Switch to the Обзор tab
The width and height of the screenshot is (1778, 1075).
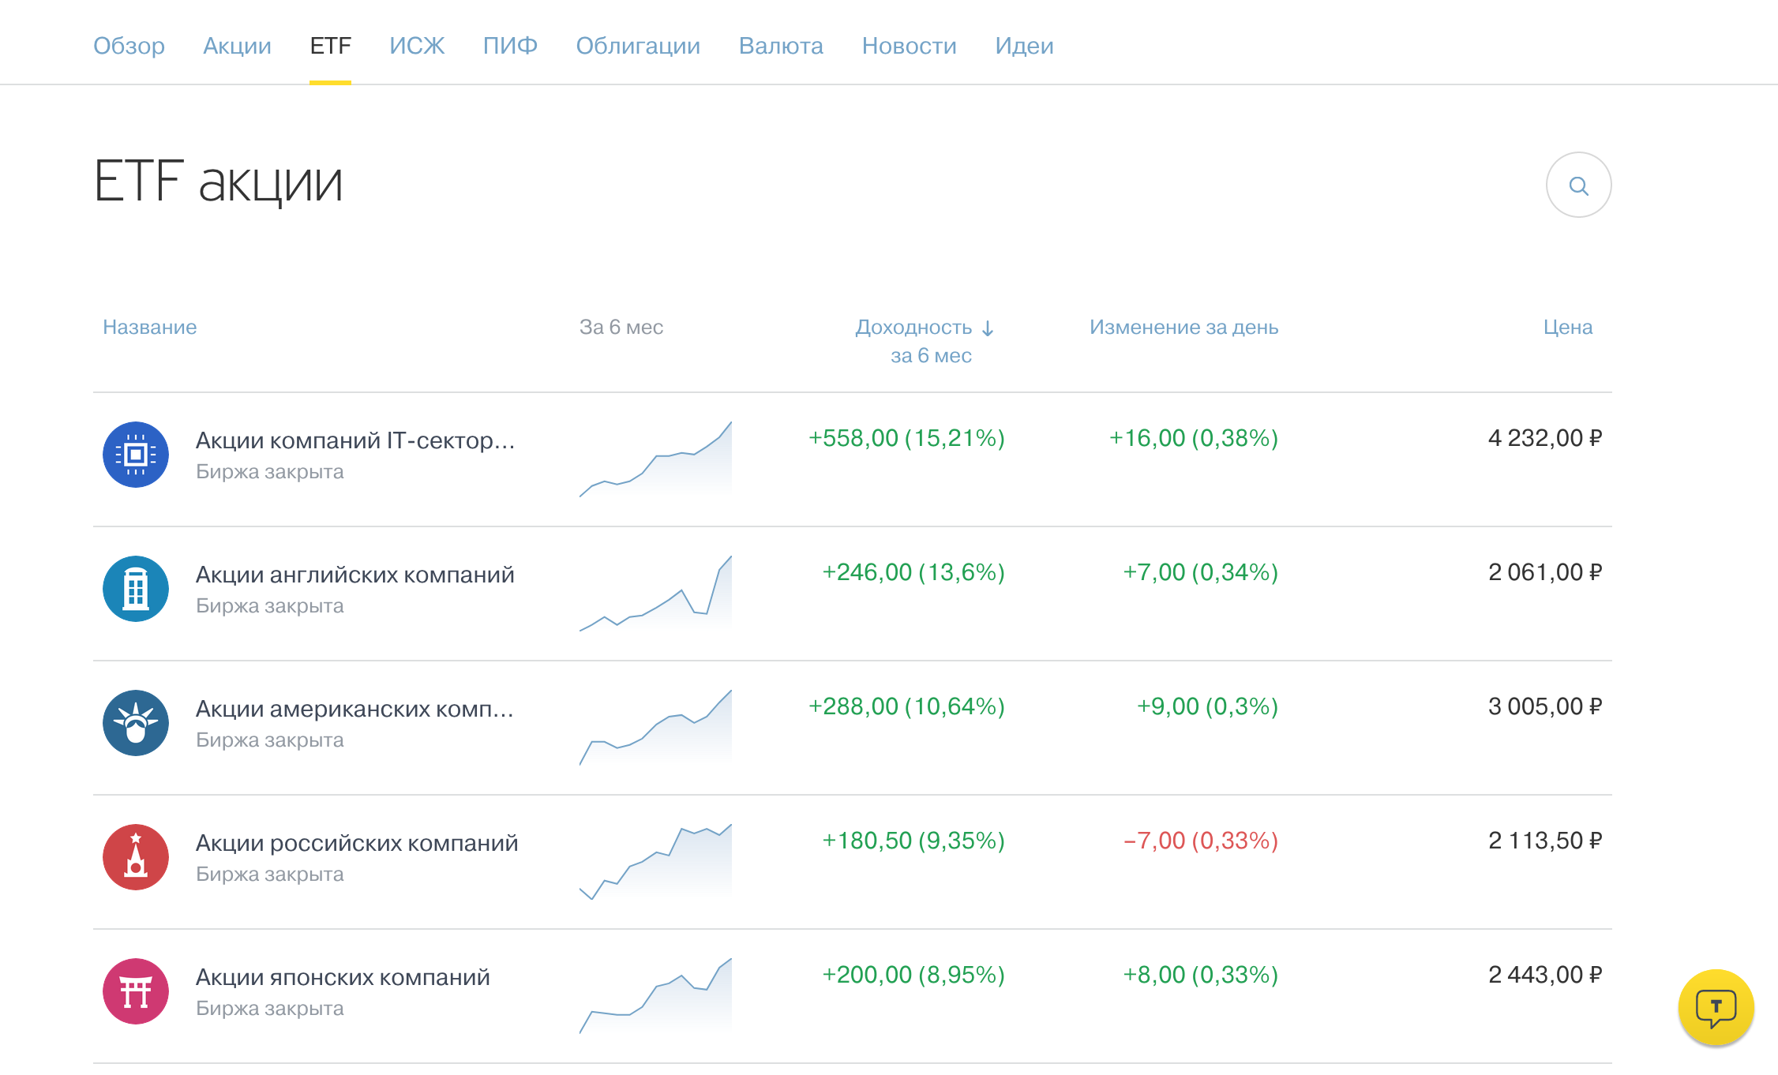129,46
